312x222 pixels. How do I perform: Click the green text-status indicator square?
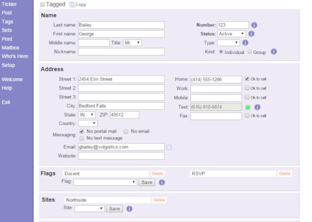click(x=248, y=108)
